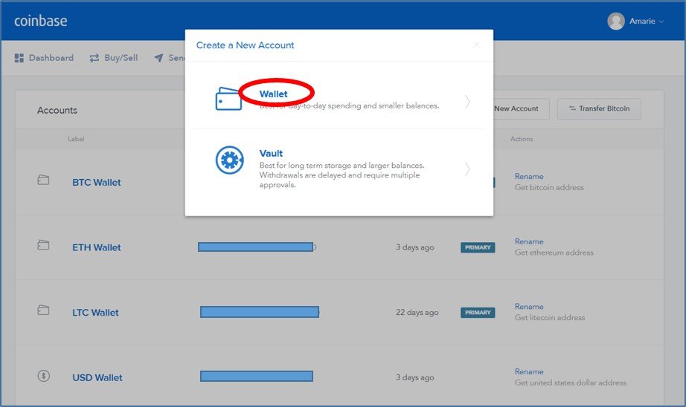686x407 pixels.
Task: Rename the USD Wallet
Action: click(529, 371)
